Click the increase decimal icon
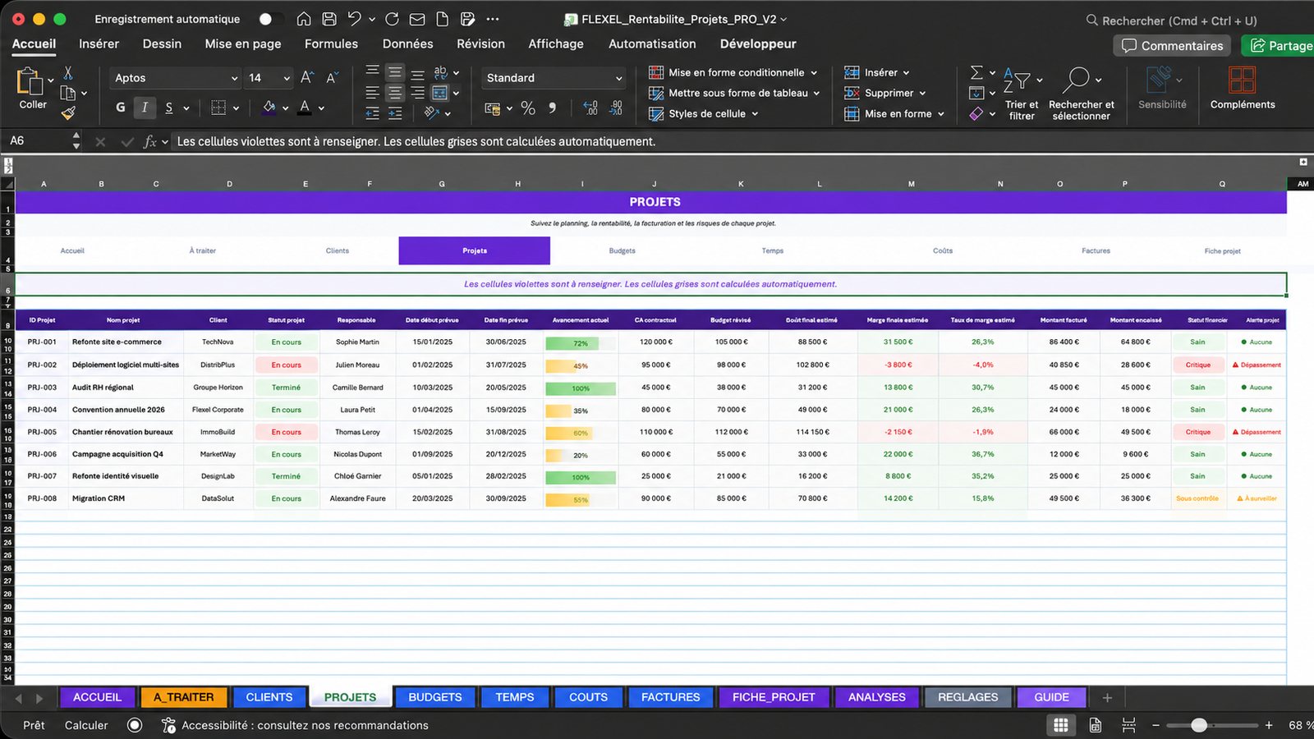The height and width of the screenshot is (739, 1314). point(590,108)
